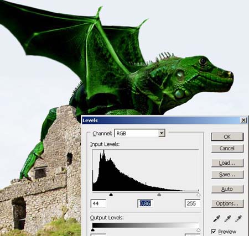Image resolution: width=249 pixels, height=236 pixels.
Task: Click OK in the Levels dialog
Action: [x=227, y=137]
